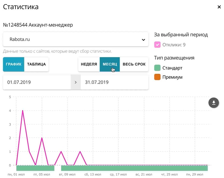Click the chevron arrow in the Rabota.ru dropdown
Viewport: 224px width, 178px height.
[143, 40]
